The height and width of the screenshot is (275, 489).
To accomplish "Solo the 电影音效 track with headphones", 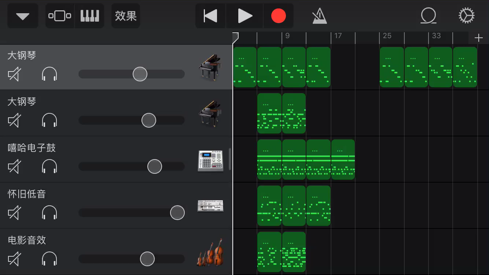I will [49, 259].
